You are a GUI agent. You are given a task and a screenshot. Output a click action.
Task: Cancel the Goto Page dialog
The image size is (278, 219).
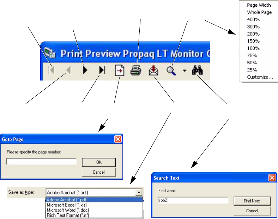99,172
